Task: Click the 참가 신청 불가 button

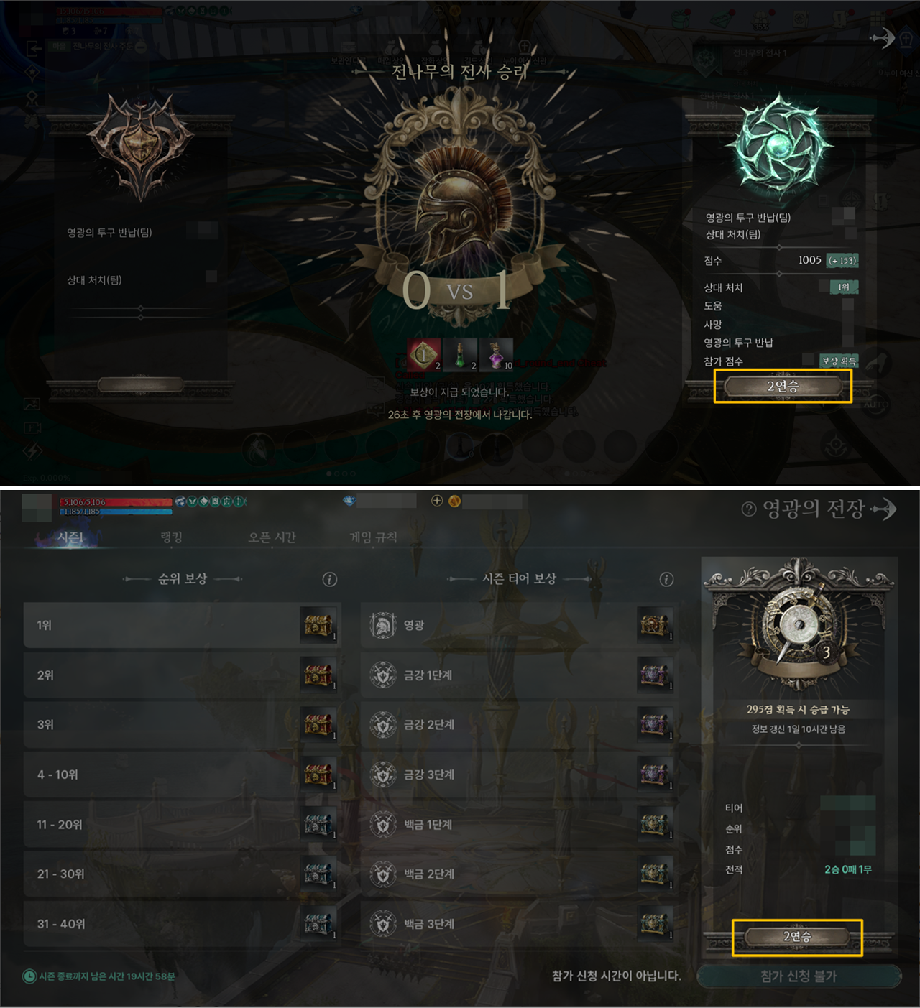Action: pyautogui.click(x=799, y=976)
